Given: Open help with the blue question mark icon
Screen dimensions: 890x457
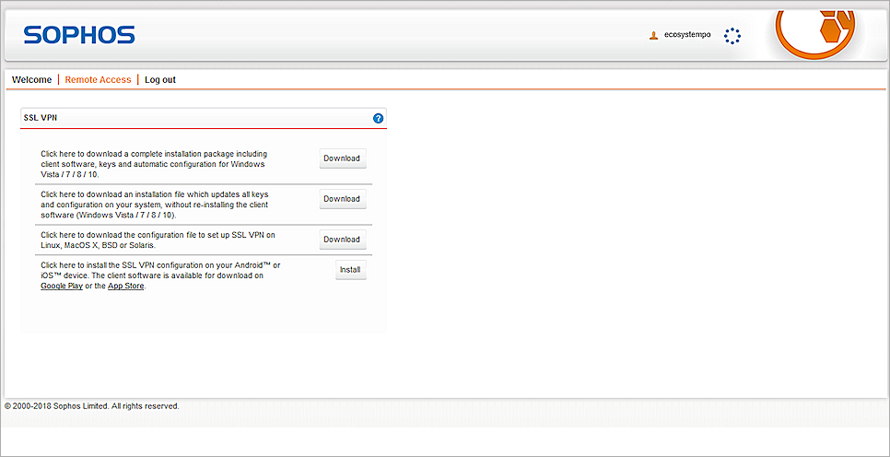Looking at the screenshot, I should [378, 119].
